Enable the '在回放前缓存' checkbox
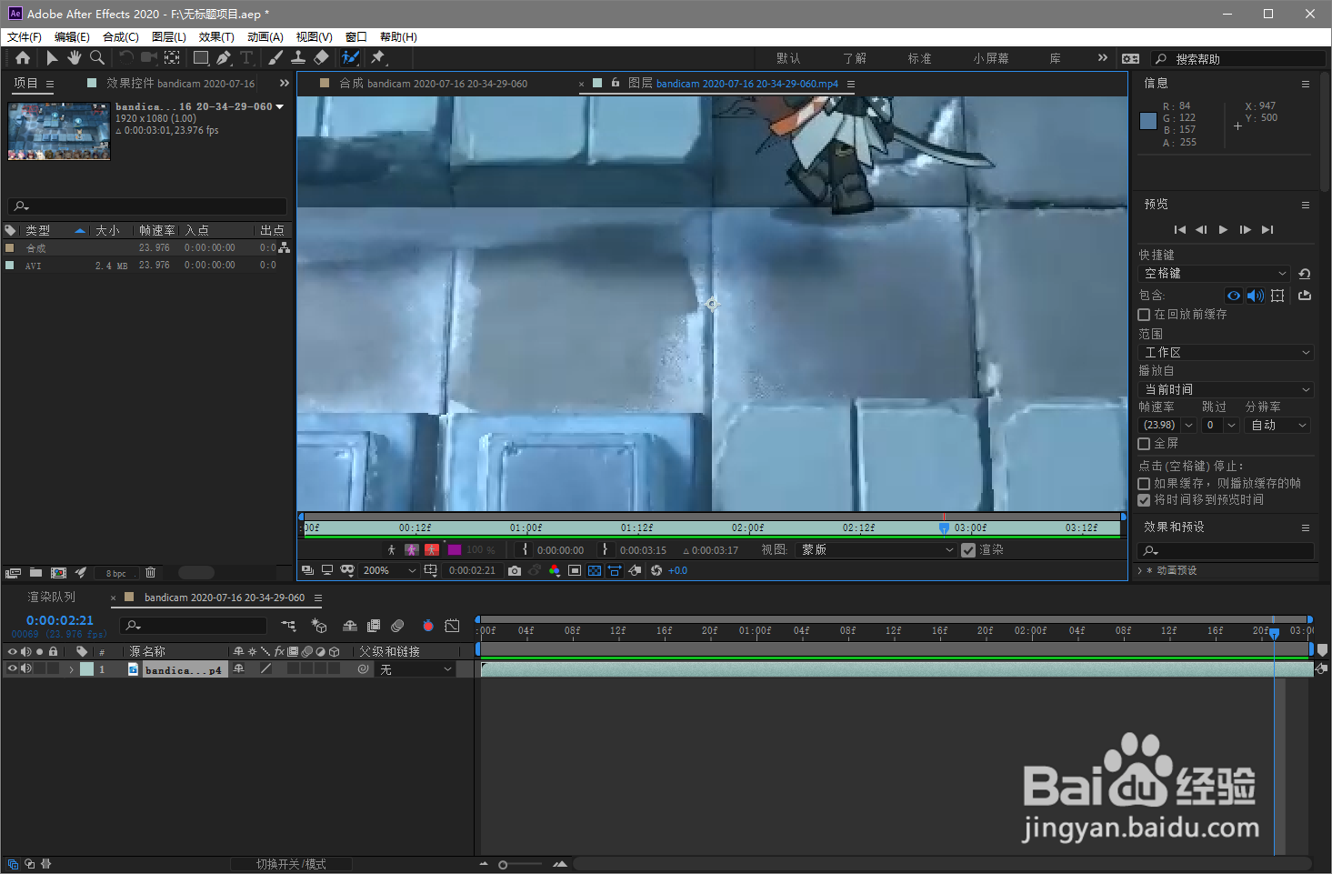1332x874 pixels. coord(1144,315)
